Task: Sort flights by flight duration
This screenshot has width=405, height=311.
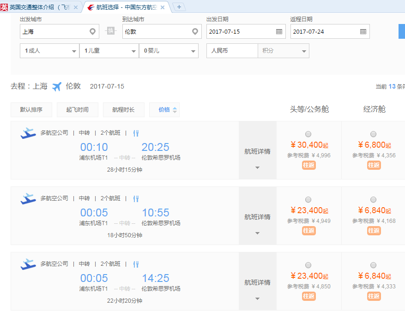Action: [x=123, y=110]
